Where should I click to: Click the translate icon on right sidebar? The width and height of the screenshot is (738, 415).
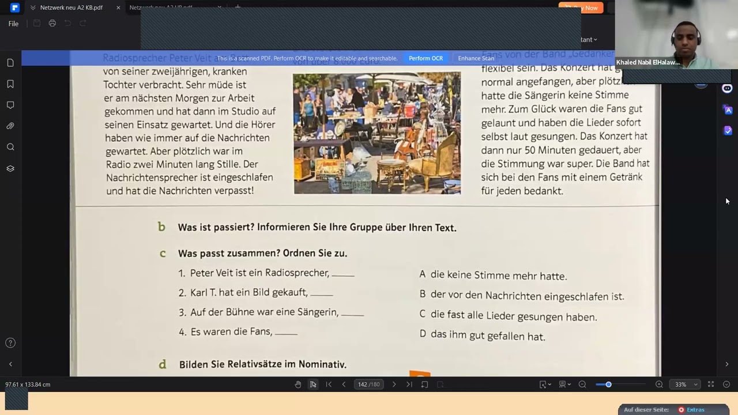click(728, 110)
